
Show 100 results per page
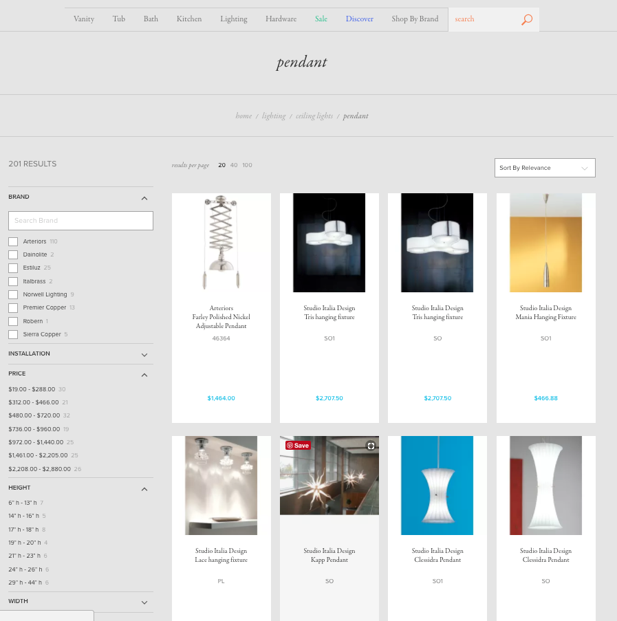pyautogui.click(x=247, y=165)
